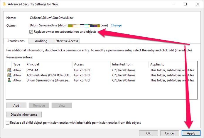Click Disable inheritance button

coord(24,115)
